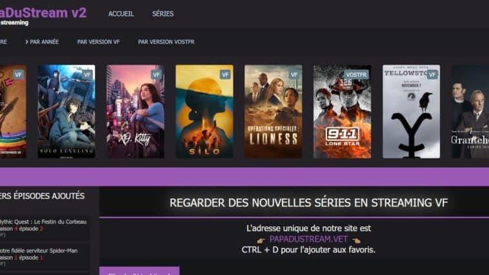
Task: Click the VF badge on Yellowstone poster
Action: (432, 75)
